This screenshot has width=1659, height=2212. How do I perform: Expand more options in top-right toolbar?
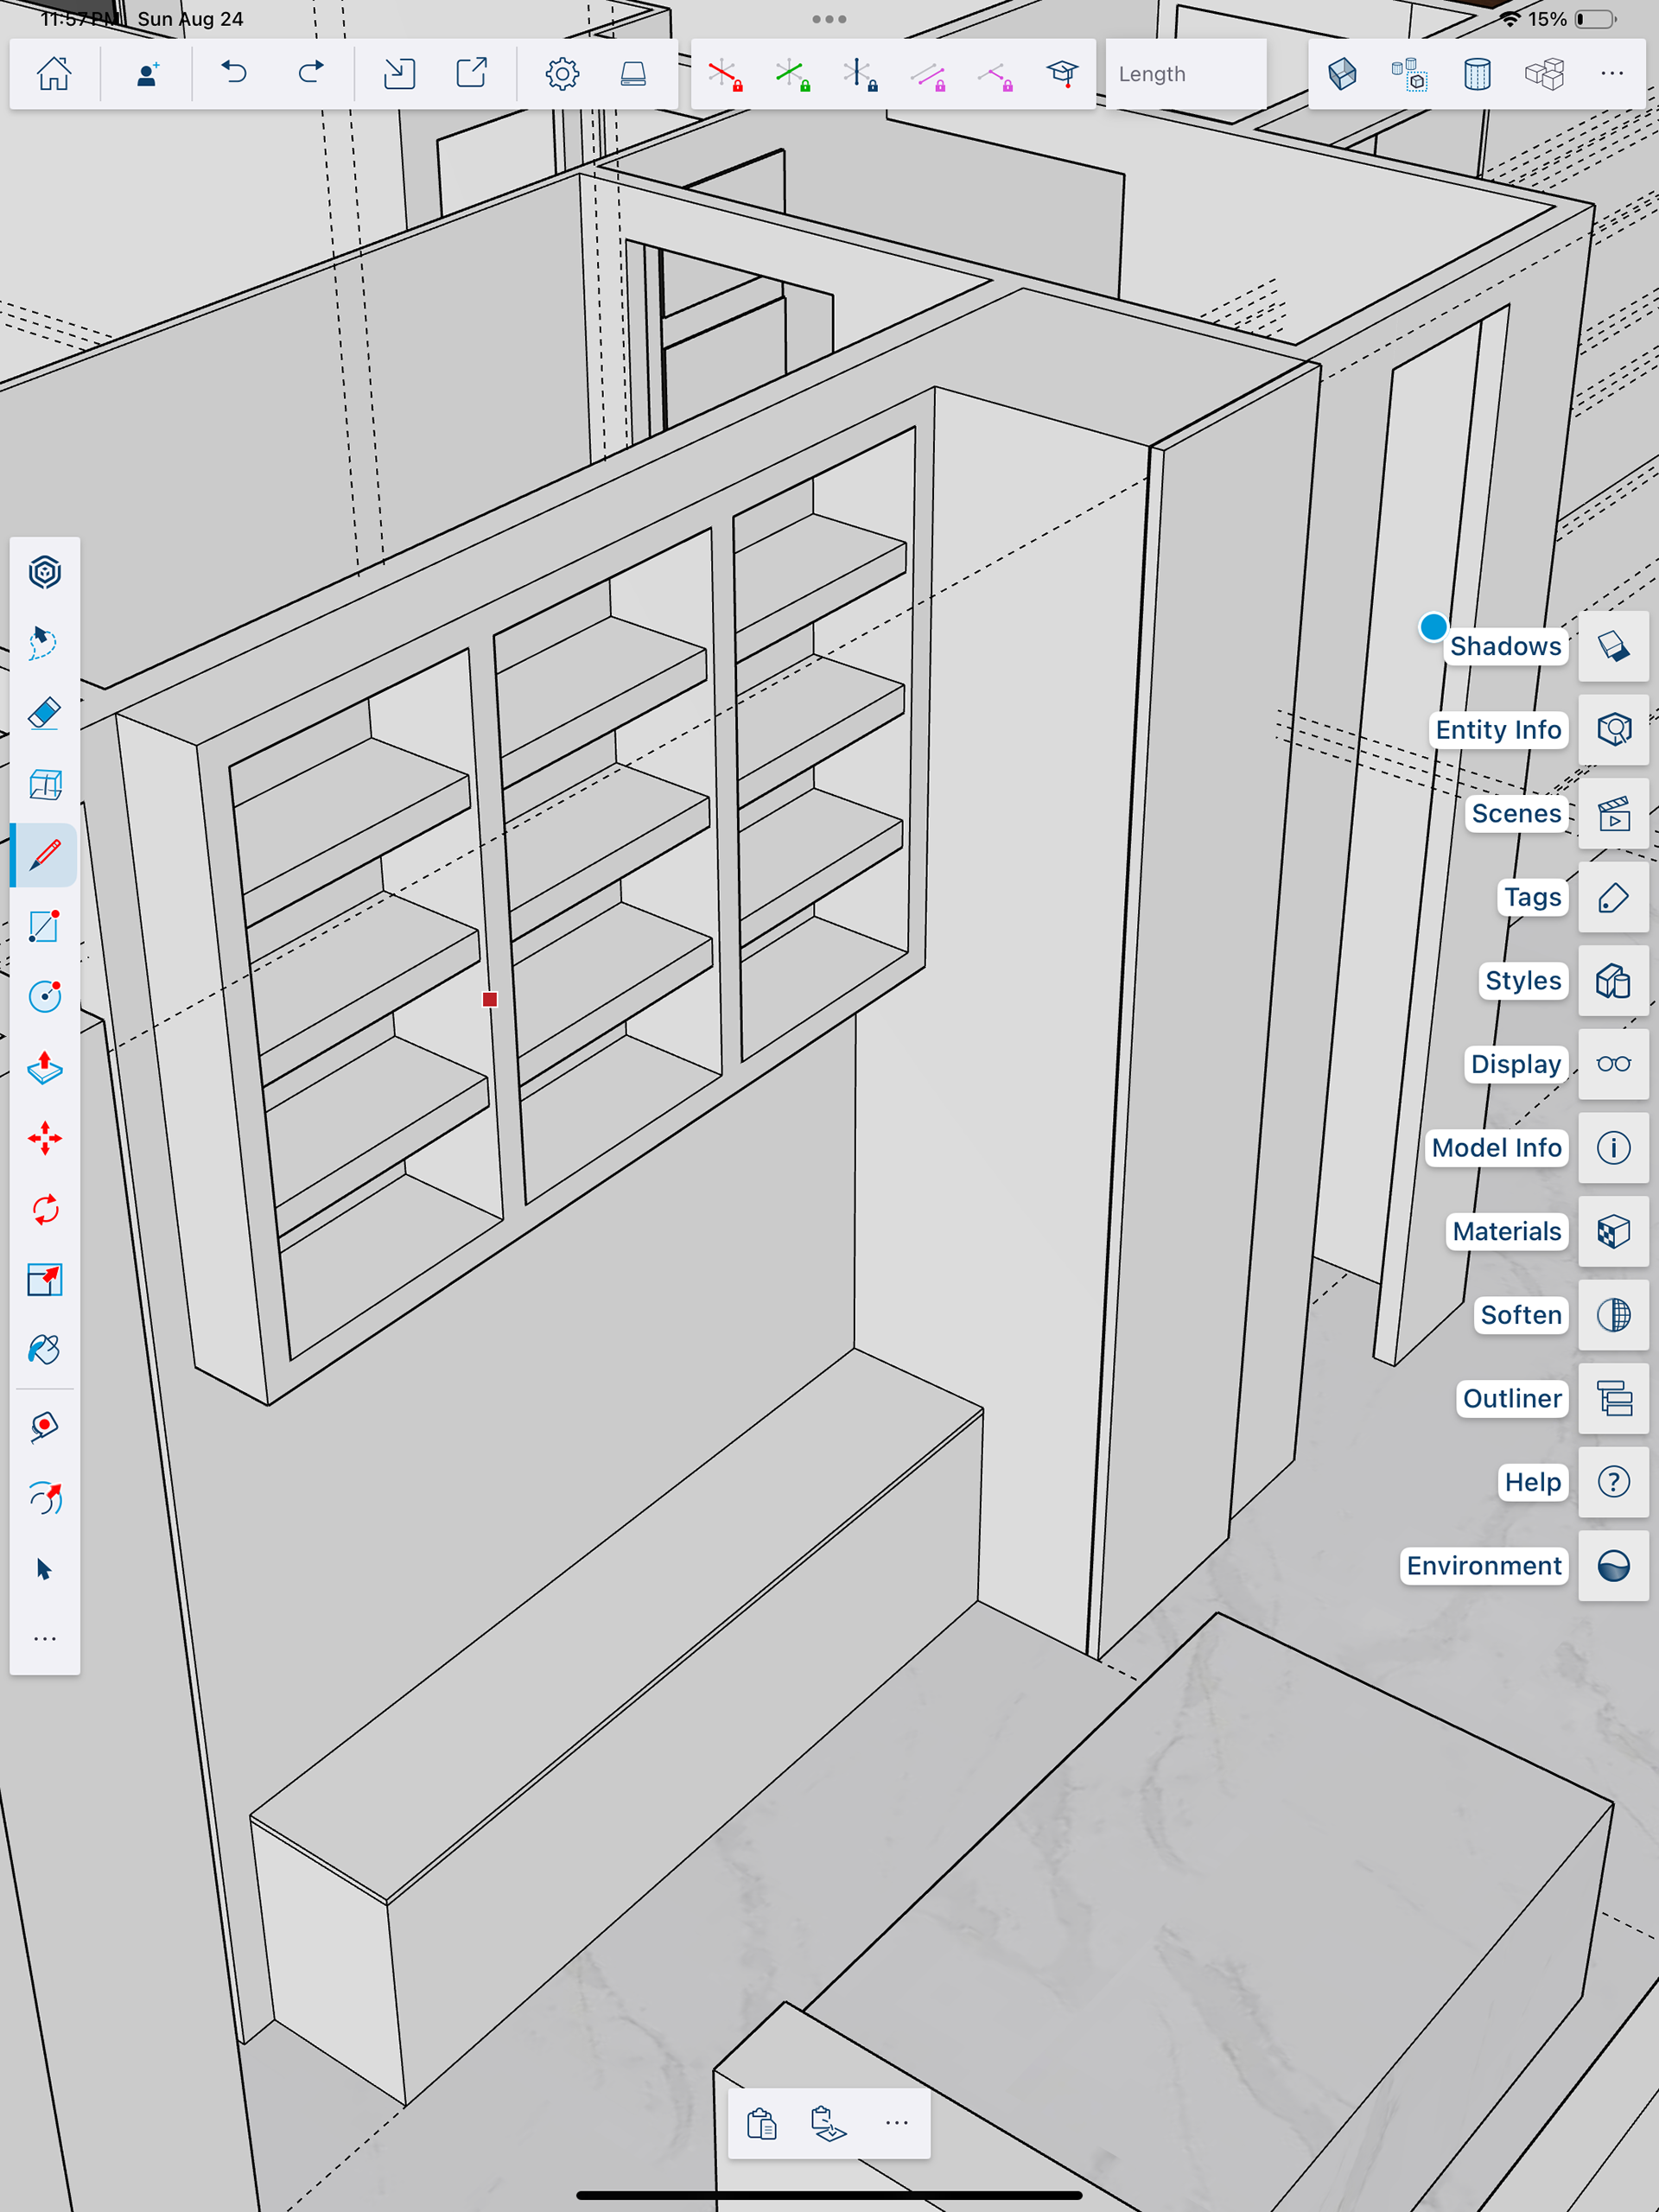coord(1611,74)
